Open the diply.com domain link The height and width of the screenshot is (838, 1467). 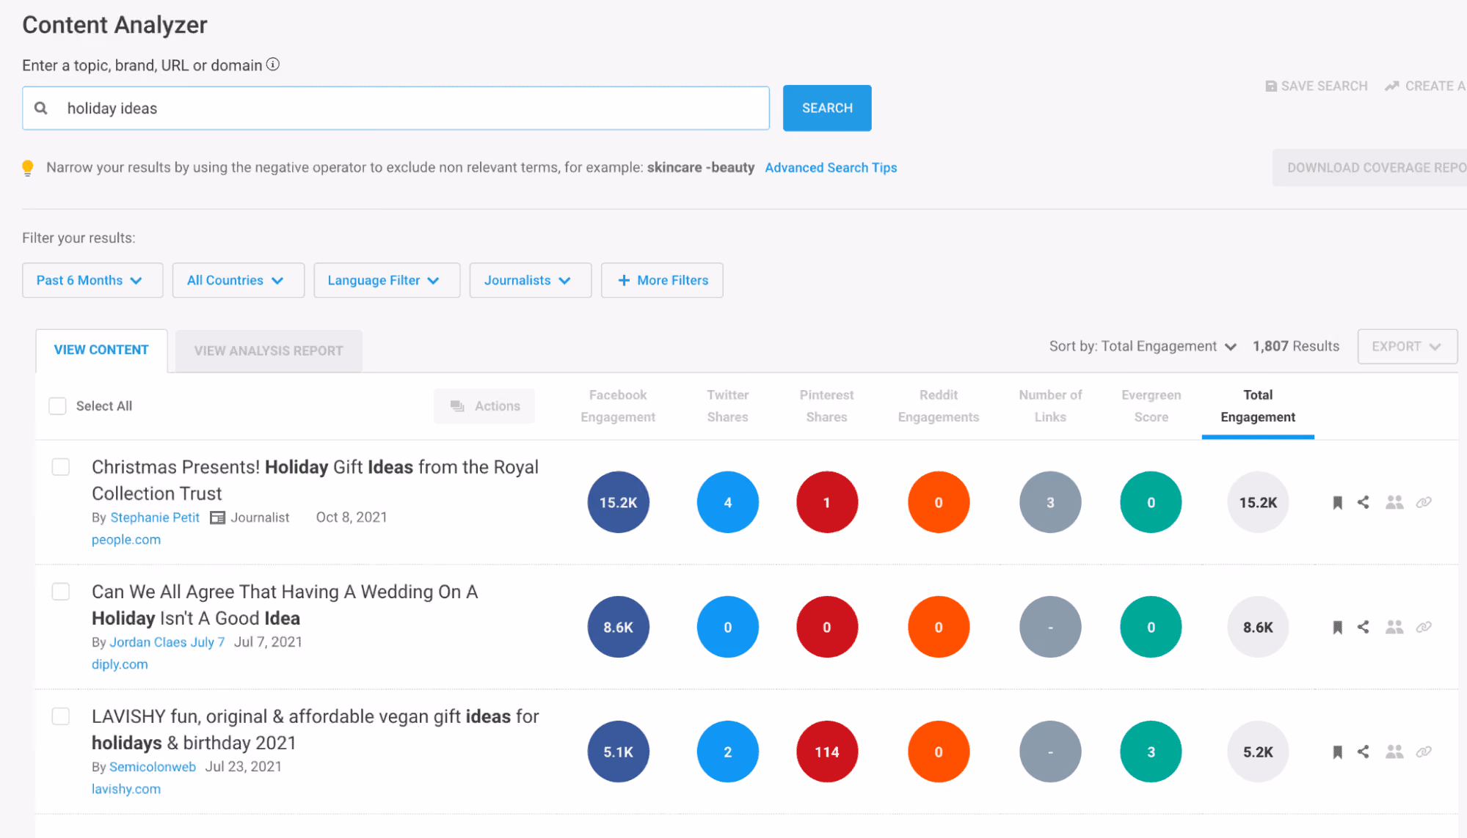tap(120, 664)
